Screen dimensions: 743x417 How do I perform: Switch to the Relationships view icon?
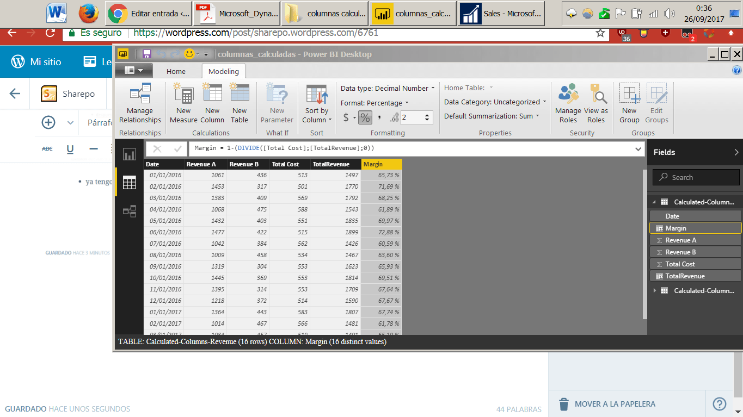click(x=130, y=211)
